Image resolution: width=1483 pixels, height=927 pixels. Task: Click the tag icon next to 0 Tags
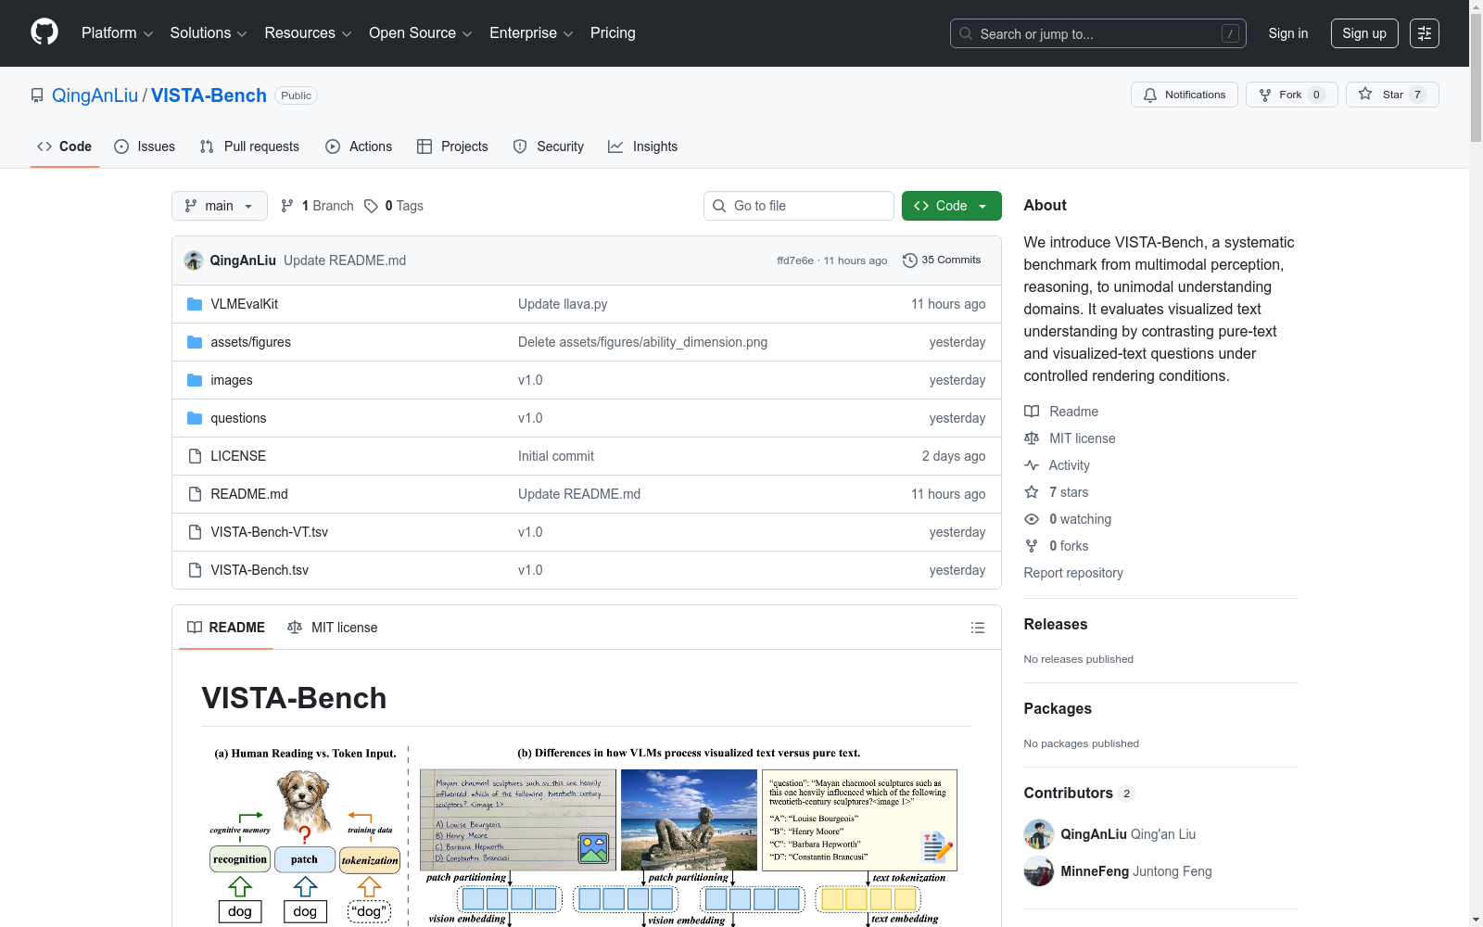(x=371, y=206)
